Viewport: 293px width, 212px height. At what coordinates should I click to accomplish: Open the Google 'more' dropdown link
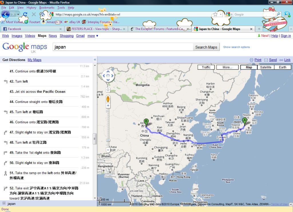point(93,36)
